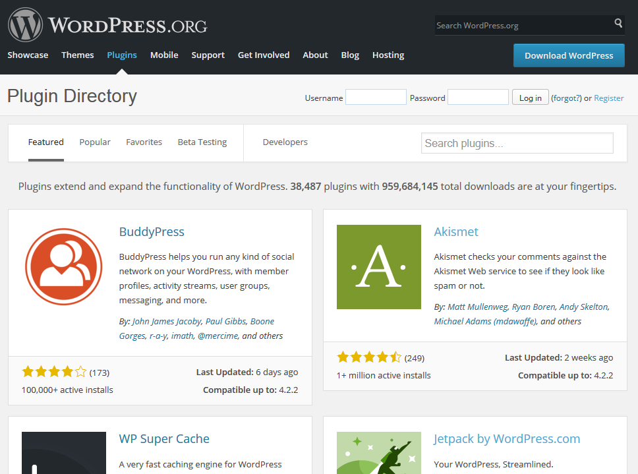
Task: Click the search magnifier icon in header
Action: [618, 23]
